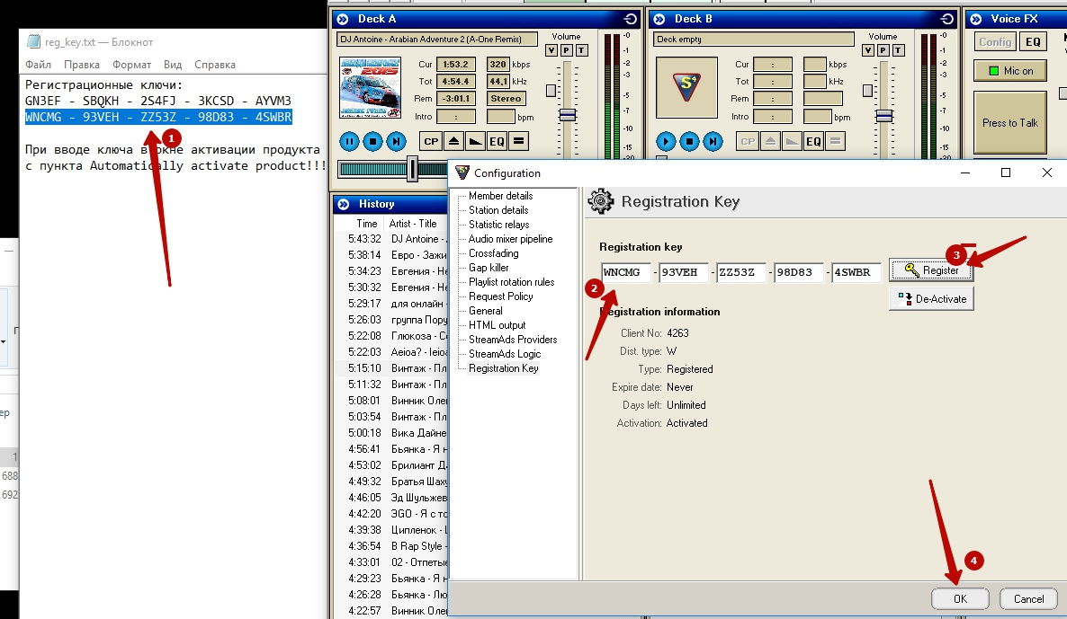Select HTML output in the configuration tree

[497, 325]
